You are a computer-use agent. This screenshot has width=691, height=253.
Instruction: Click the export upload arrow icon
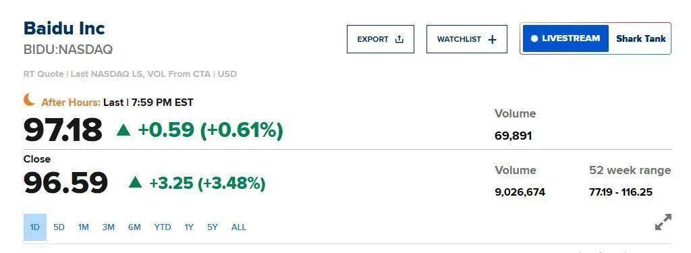[x=399, y=39]
